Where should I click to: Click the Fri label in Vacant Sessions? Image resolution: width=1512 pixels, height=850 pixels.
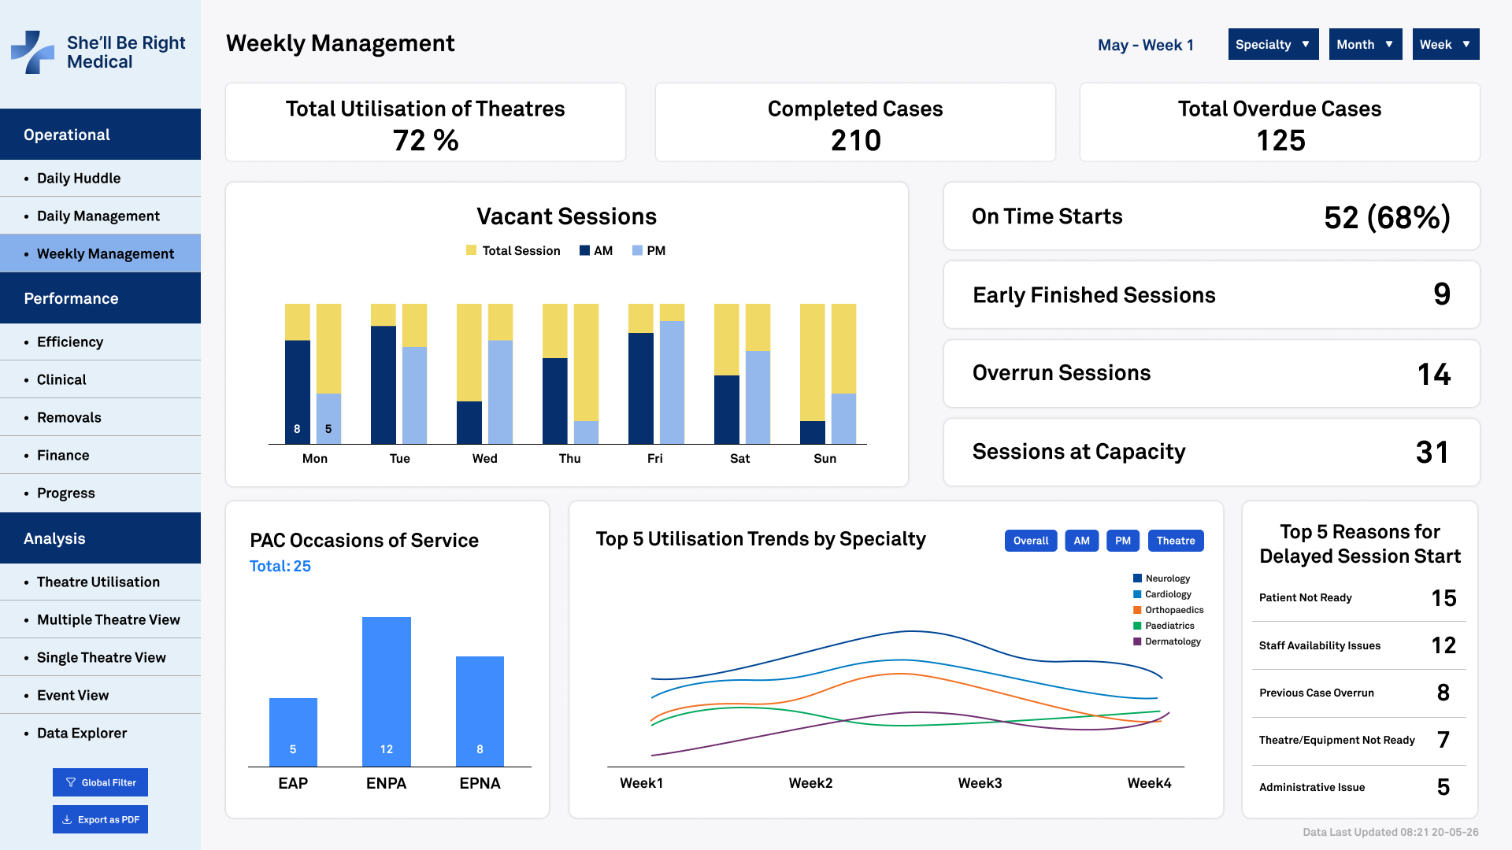pyautogui.click(x=655, y=458)
